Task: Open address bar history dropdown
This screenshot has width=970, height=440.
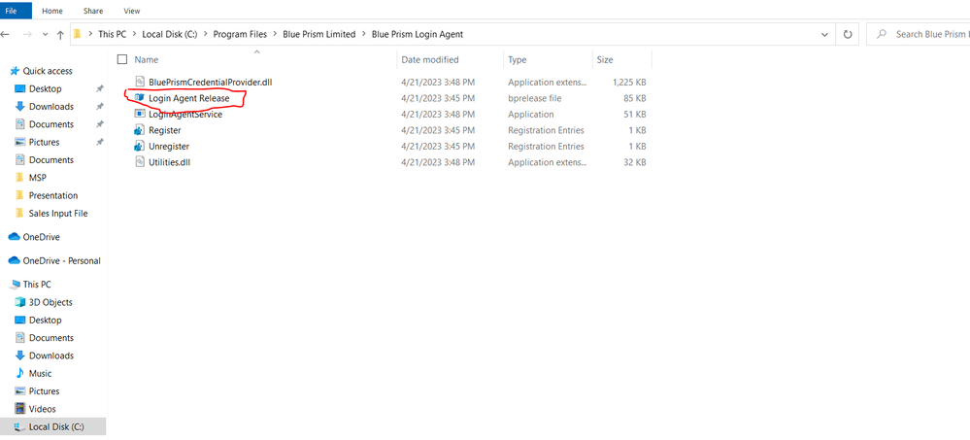Action: (x=824, y=35)
